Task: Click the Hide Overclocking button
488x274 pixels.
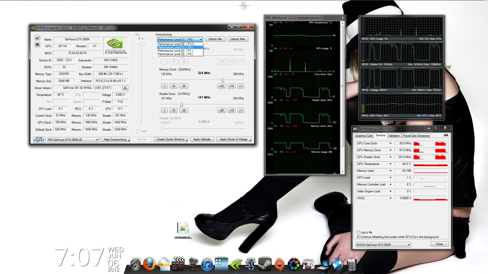Action: [x=115, y=140]
